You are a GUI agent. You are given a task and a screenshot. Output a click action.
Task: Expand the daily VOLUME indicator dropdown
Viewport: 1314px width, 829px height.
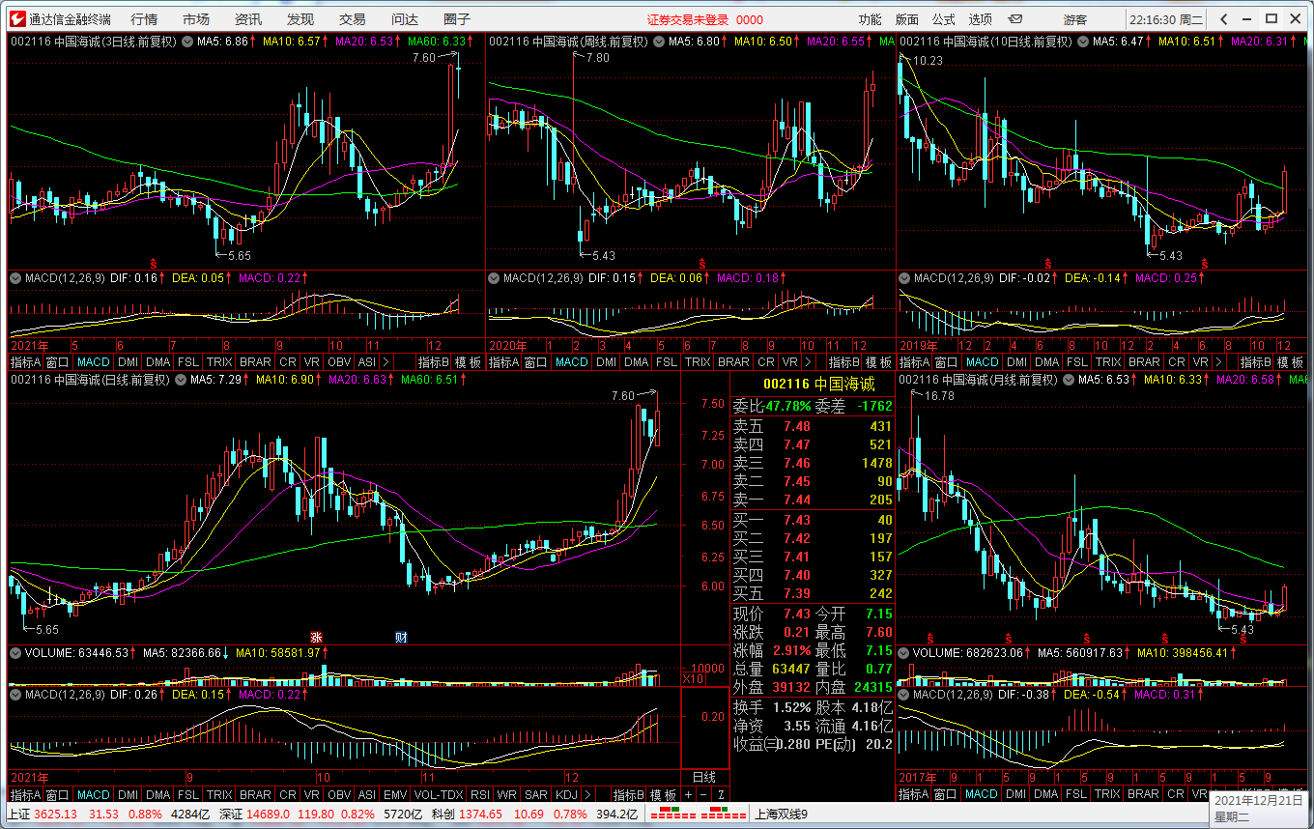15,653
